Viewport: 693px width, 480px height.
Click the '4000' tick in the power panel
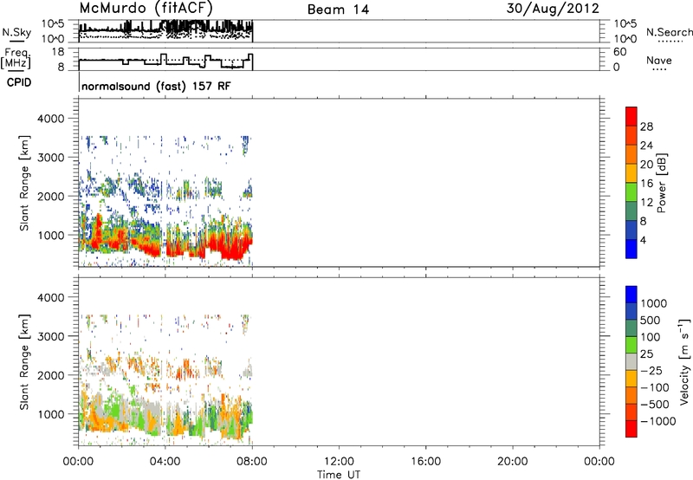[x=51, y=119]
